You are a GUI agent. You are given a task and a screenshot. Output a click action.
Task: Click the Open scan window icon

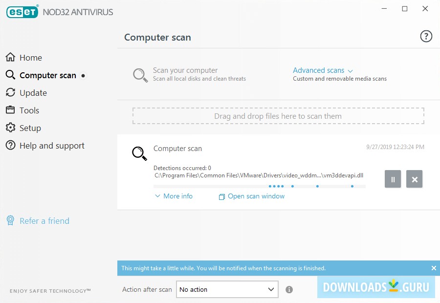[x=221, y=197]
